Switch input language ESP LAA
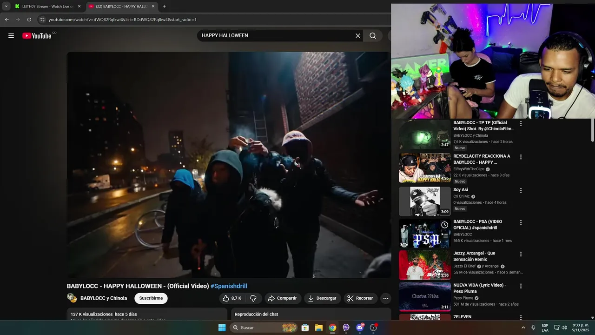 545,328
